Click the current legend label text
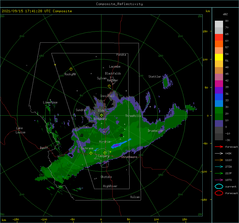This screenshot has width=239, height=223. pos(231,186)
